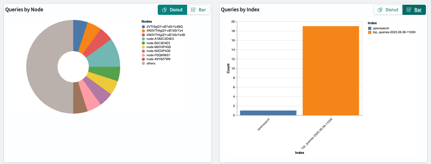431x164 pixels.
Task: Click the gray others legend swatch
Action: 143,63
